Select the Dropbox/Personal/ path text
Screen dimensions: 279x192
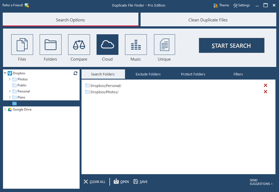pyautogui.click(x=106, y=86)
